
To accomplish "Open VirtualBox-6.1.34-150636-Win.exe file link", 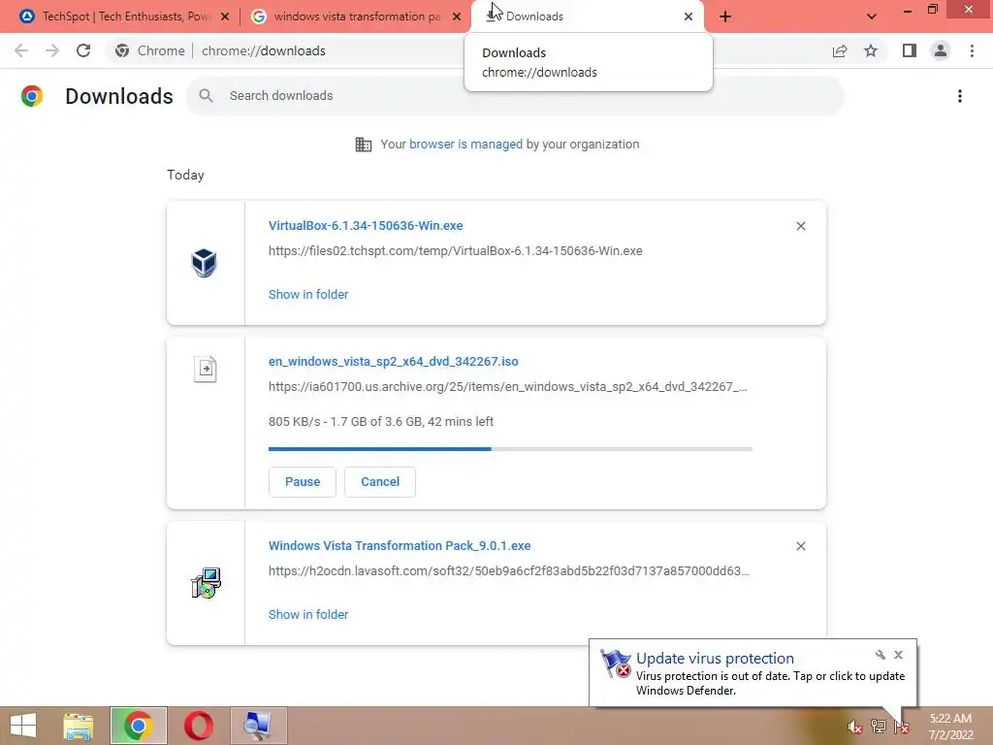I will point(366,225).
